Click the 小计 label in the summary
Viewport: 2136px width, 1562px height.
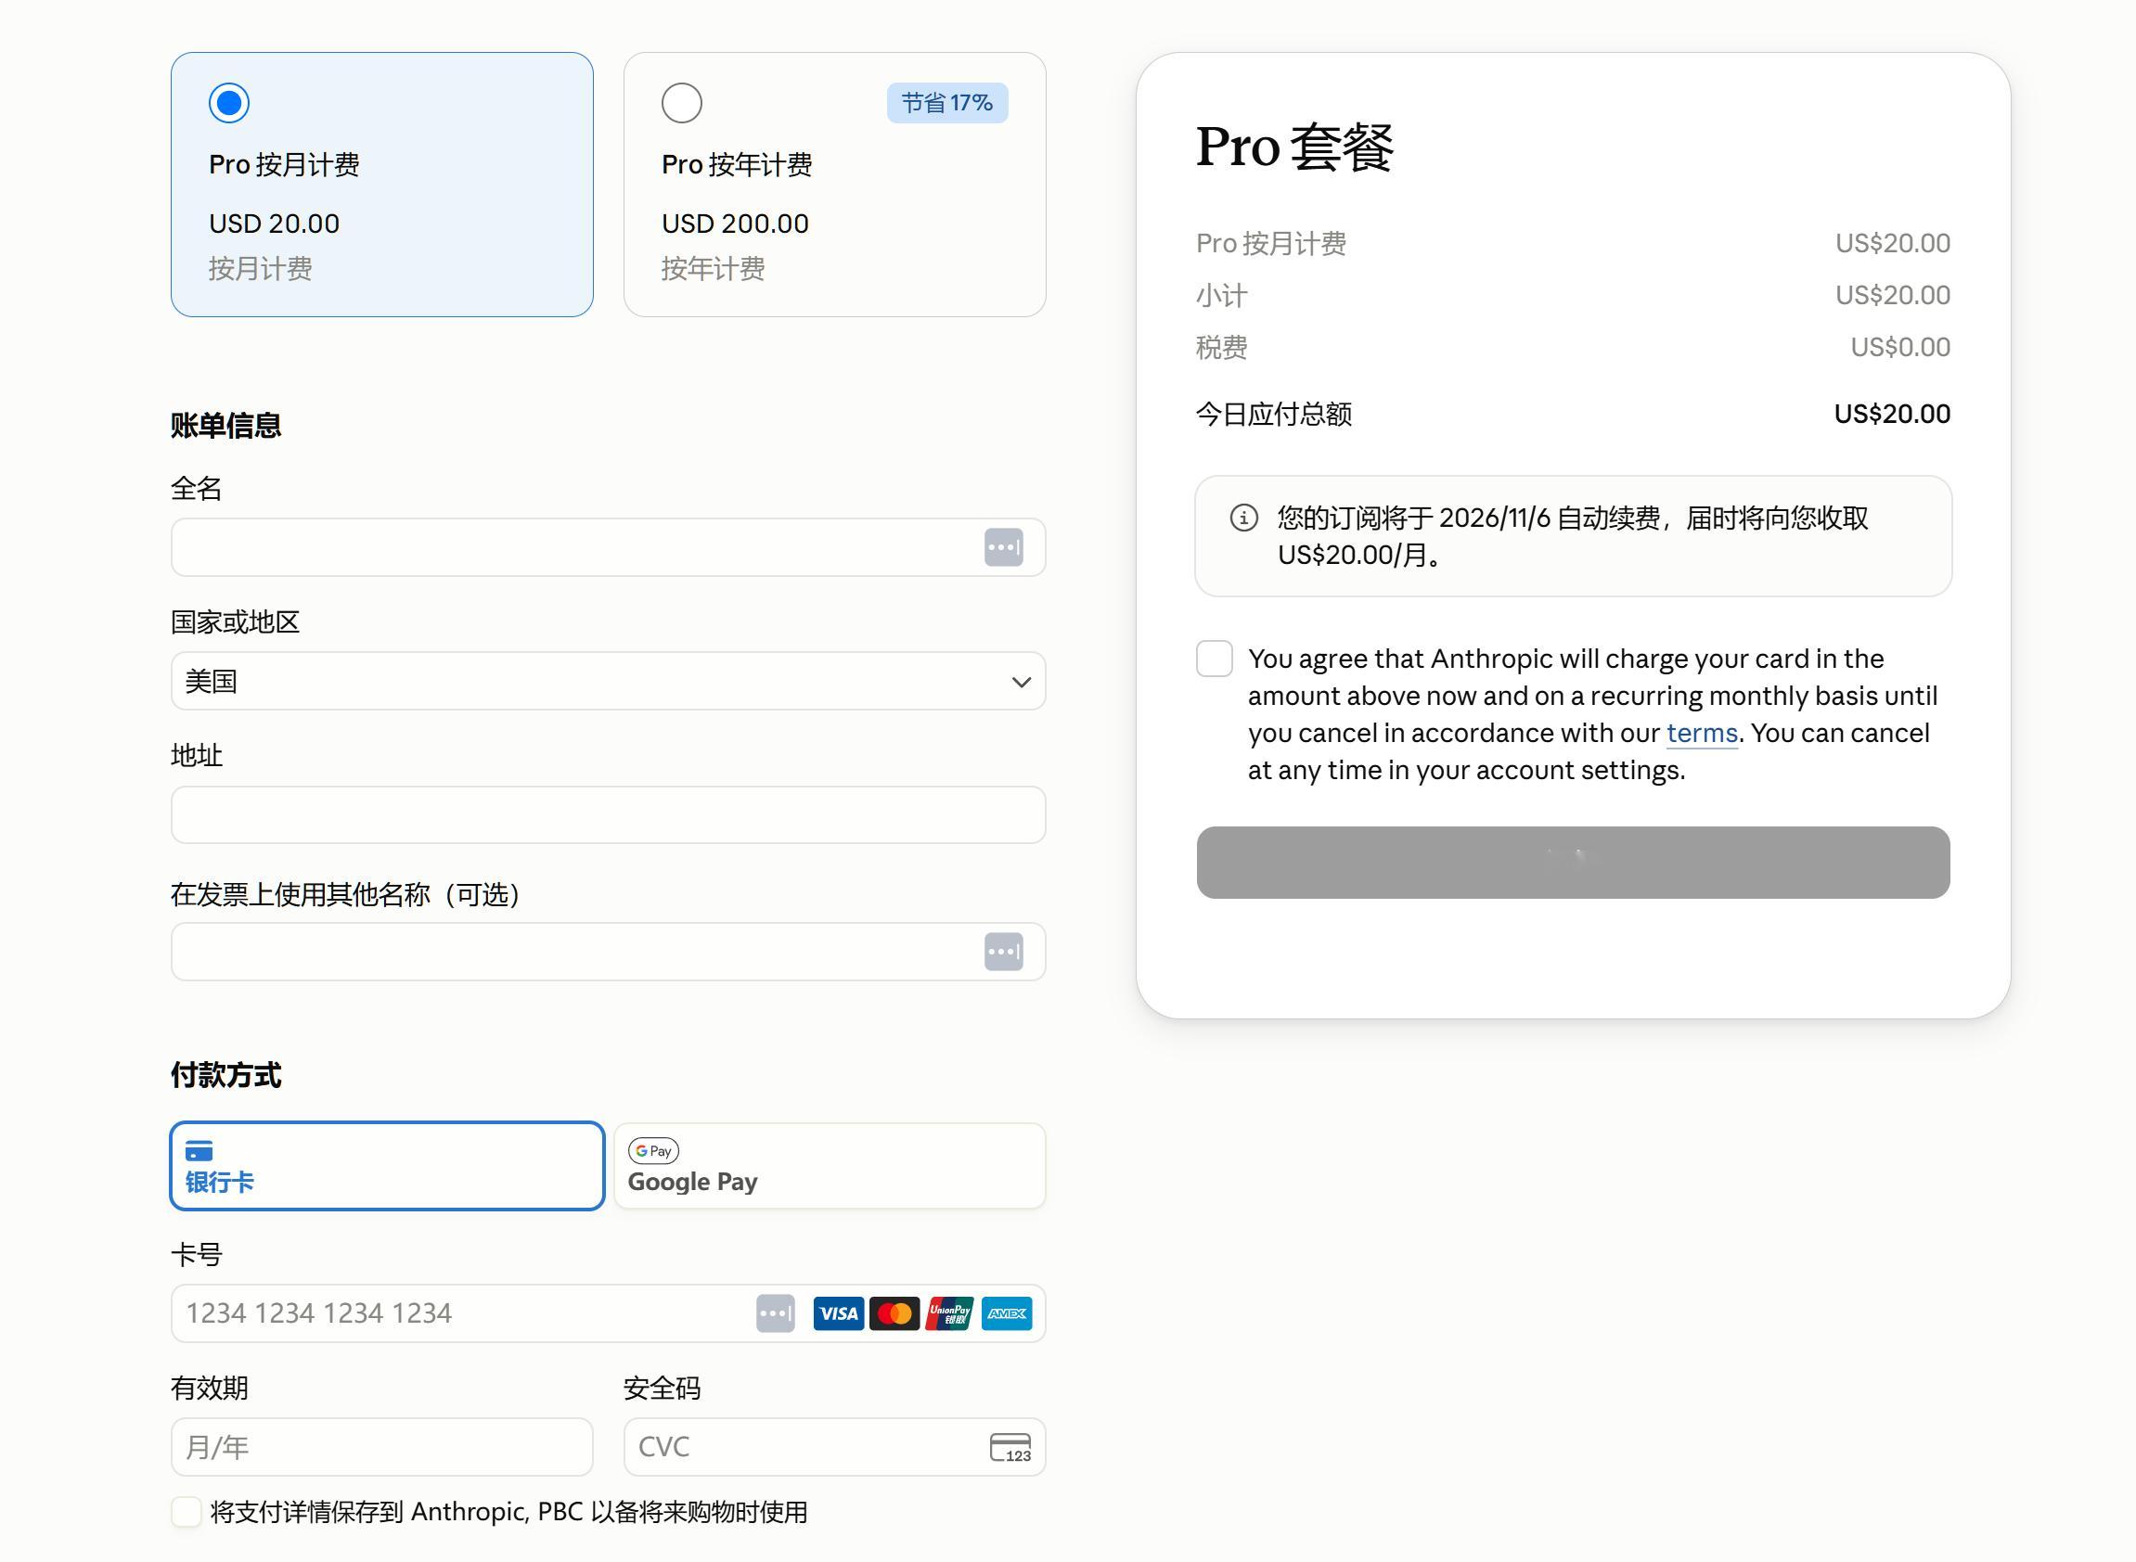[x=1222, y=296]
